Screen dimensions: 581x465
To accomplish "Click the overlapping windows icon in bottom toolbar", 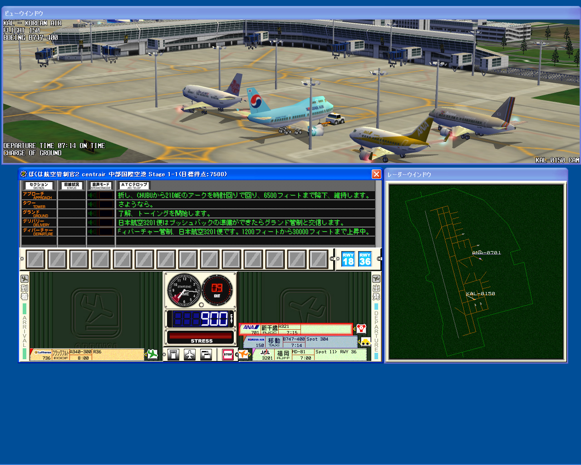I will tap(206, 355).
